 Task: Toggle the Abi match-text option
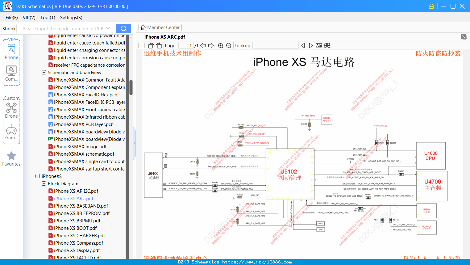[x=319, y=45]
